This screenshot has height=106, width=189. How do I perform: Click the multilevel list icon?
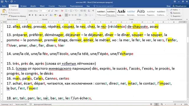coord(76,11)
